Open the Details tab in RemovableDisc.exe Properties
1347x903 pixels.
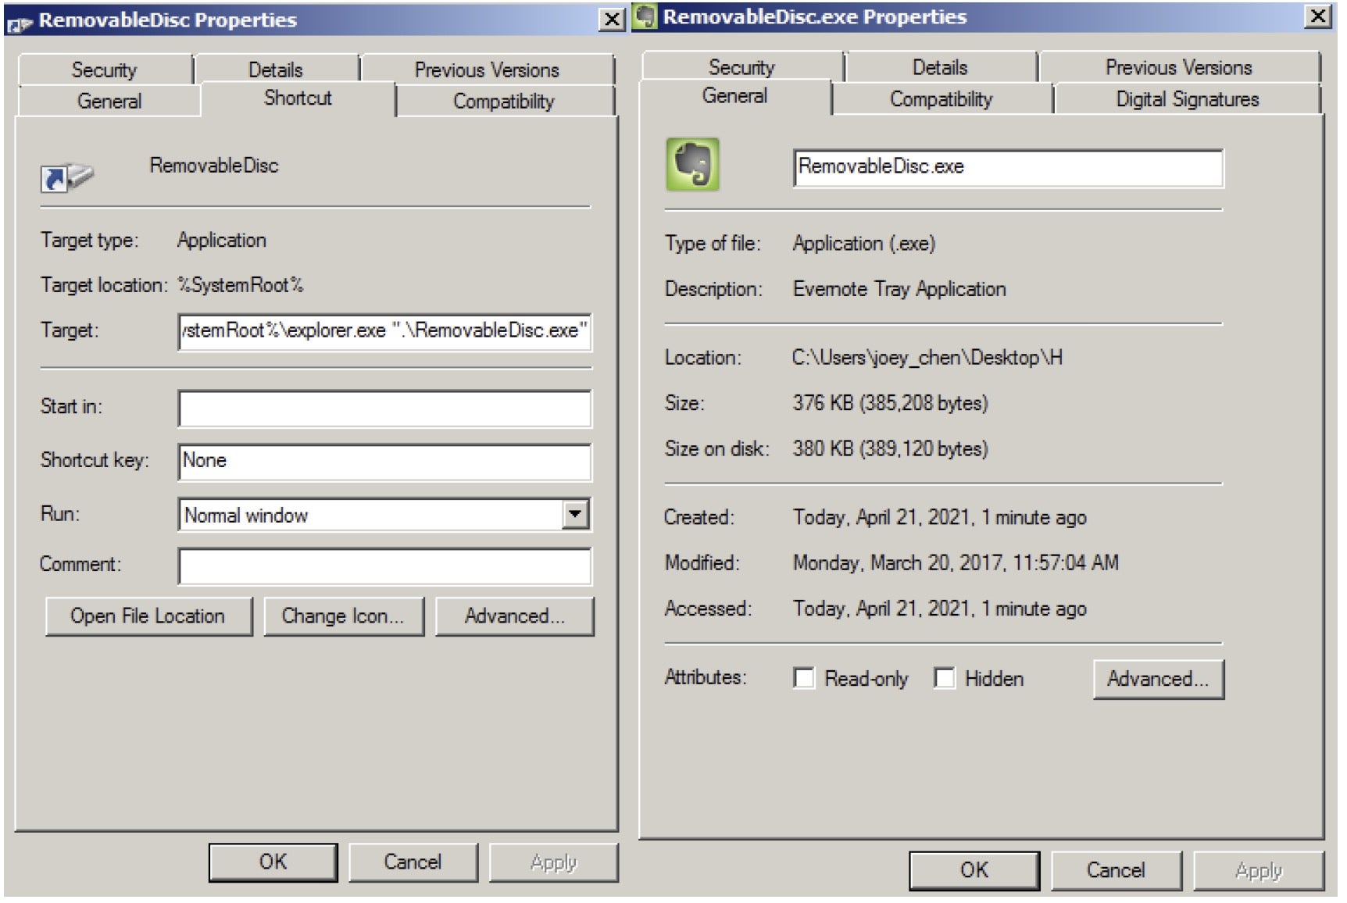click(x=939, y=68)
